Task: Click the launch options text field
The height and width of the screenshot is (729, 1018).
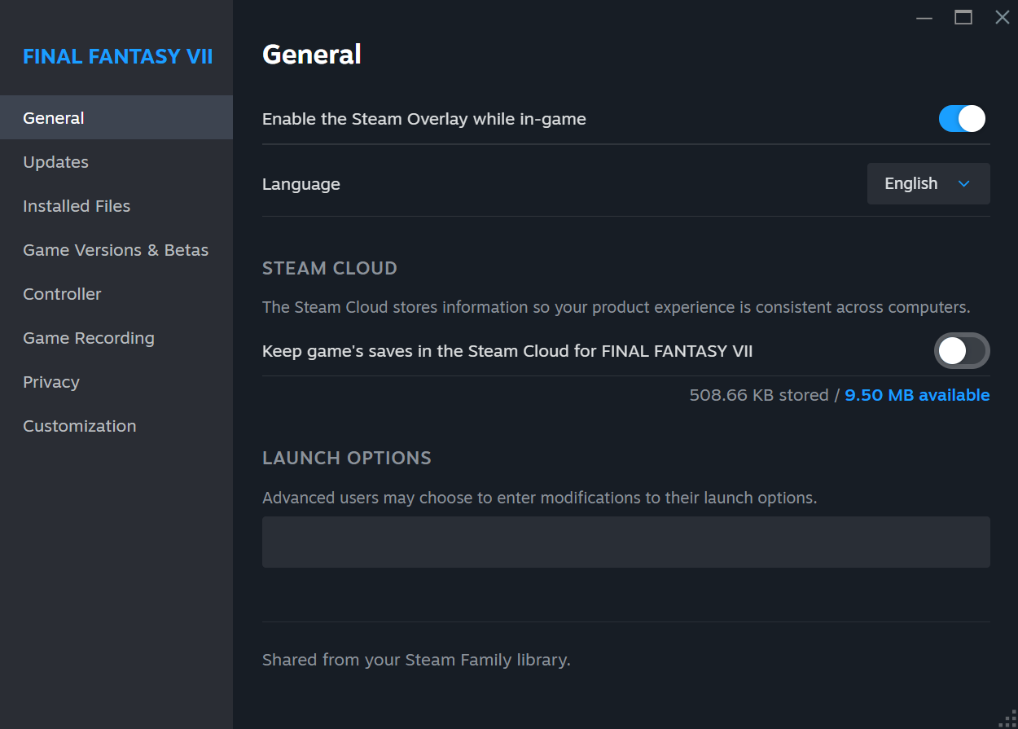Action: 626,542
